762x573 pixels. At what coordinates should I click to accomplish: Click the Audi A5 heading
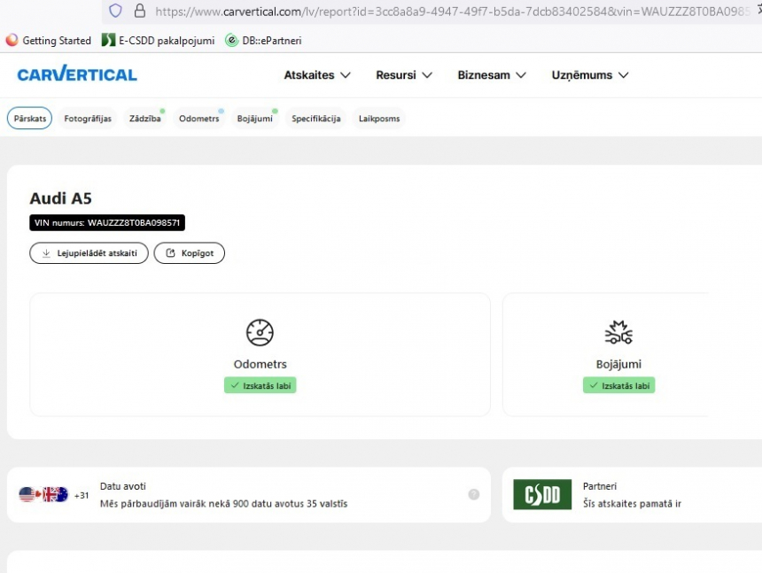coord(61,198)
